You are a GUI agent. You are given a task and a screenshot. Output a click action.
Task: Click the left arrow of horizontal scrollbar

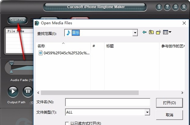[x=38, y=93]
